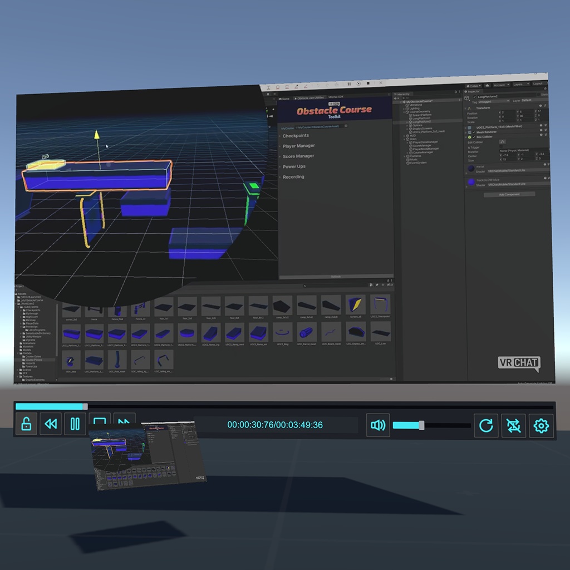
Task: Mute the speaker icon
Action: 378,425
